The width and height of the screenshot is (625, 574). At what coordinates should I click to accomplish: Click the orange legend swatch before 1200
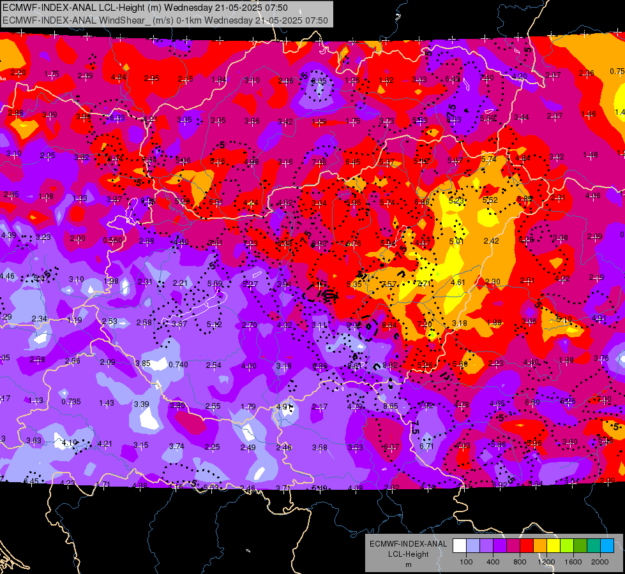pos(540,546)
